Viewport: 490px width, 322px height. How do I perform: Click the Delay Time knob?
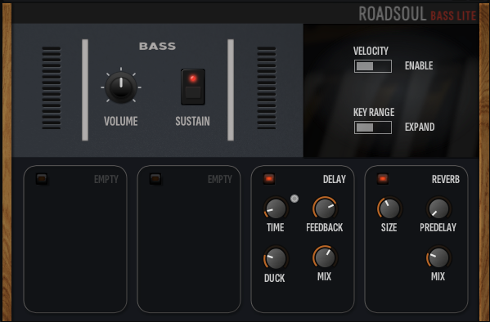tap(276, 208)
